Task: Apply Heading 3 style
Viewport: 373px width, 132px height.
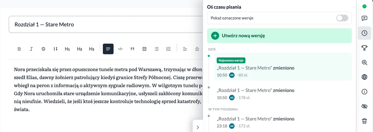Action: (92, 49)
